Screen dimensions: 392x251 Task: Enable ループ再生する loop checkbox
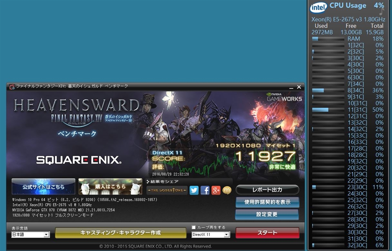coord(193,227)
